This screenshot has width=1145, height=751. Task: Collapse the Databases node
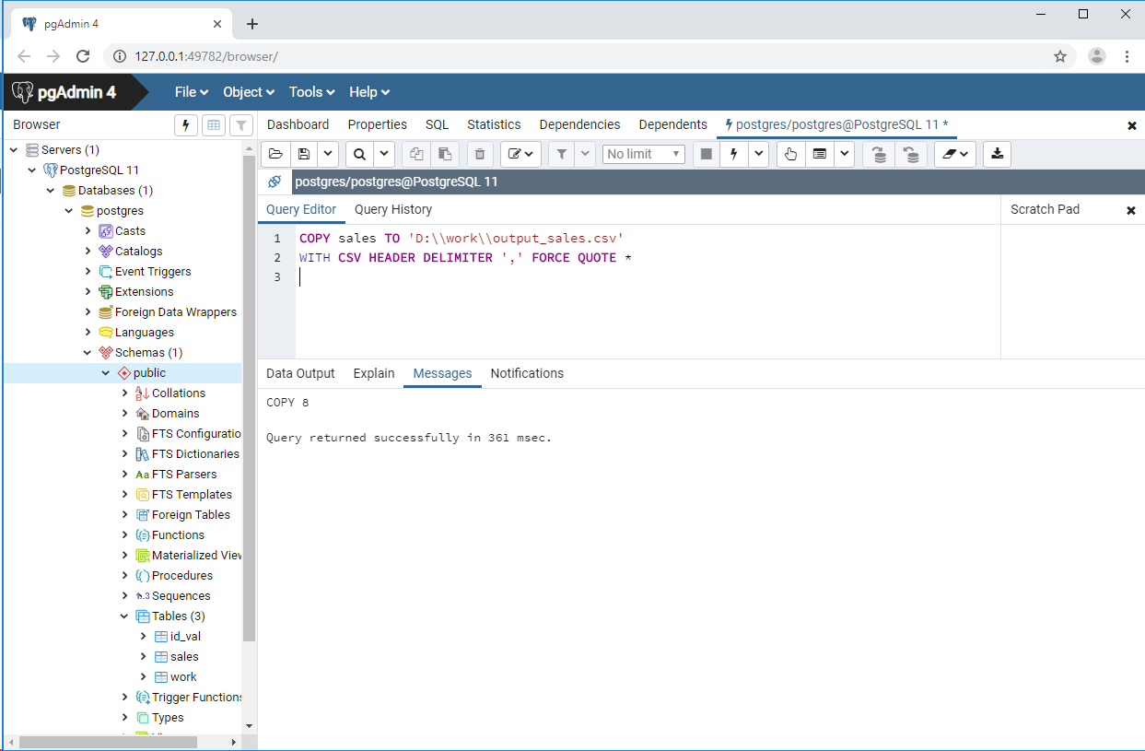pyautogui.click(x=51, y=190)
